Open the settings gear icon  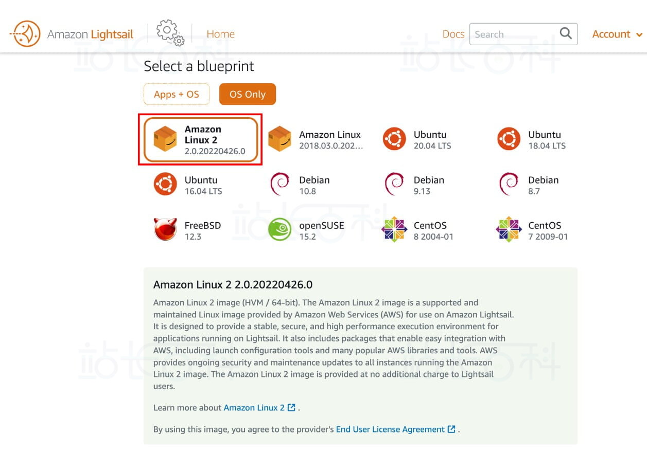(170, 33)
